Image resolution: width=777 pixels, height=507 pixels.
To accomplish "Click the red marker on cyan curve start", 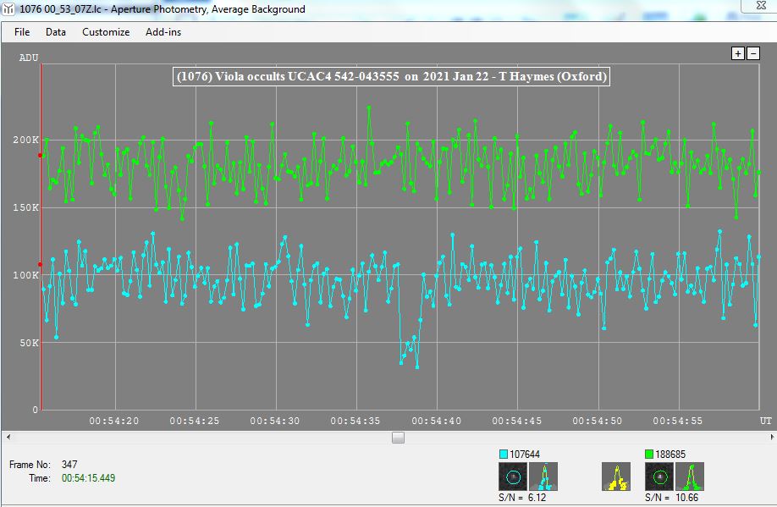I will (40, 264).
